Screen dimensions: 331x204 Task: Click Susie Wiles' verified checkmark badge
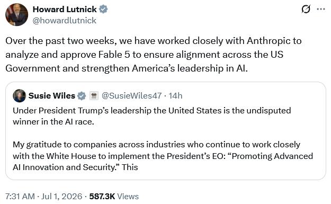coord(82,96)
